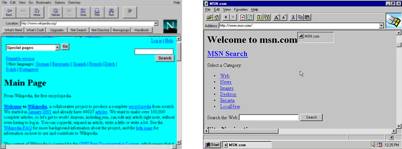Click the status bar security zone icon

(391, 138)
